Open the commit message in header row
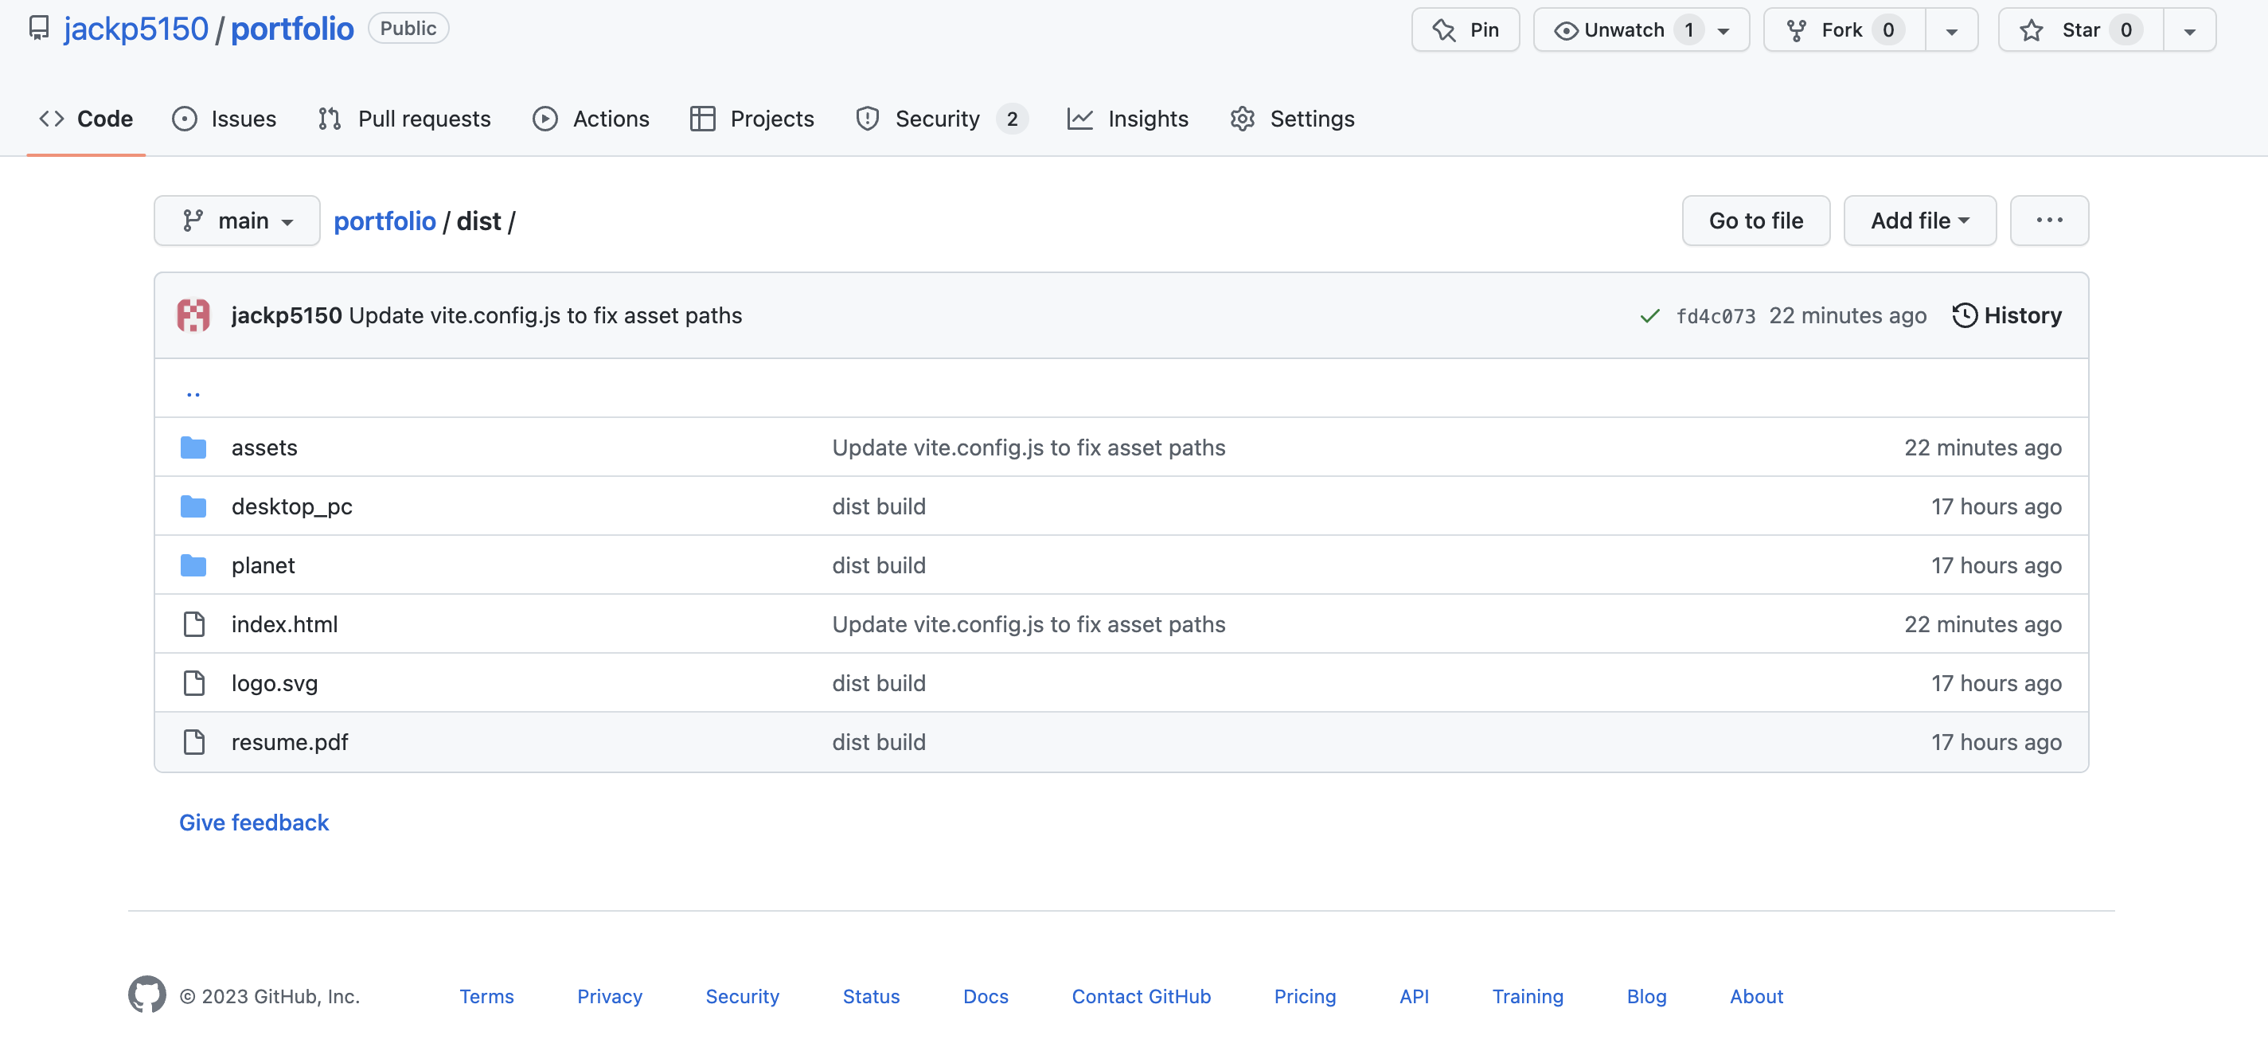This screenshot has width=2268, height=1055. [x=546, y=315]
